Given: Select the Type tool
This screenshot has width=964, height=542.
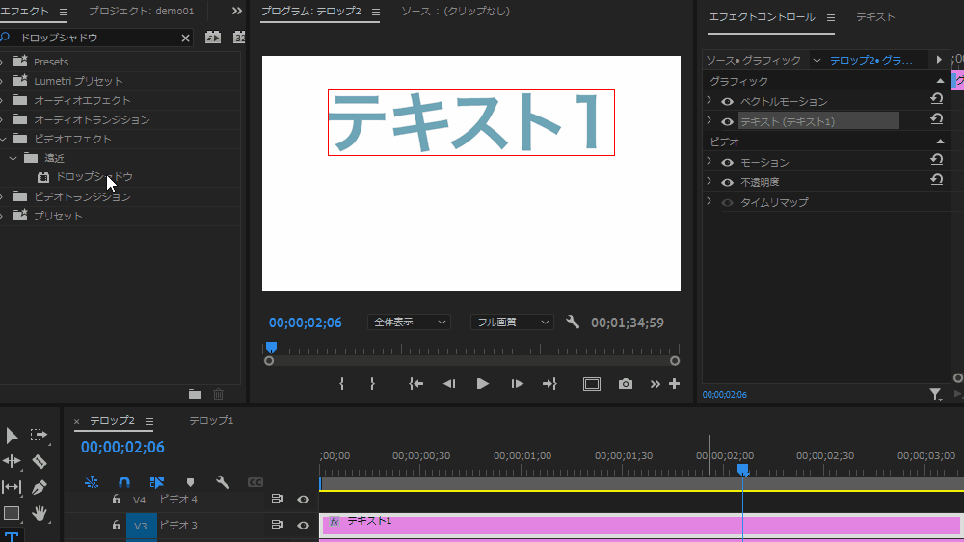Looking at the screenshot, I should click(x=11, y=536).
